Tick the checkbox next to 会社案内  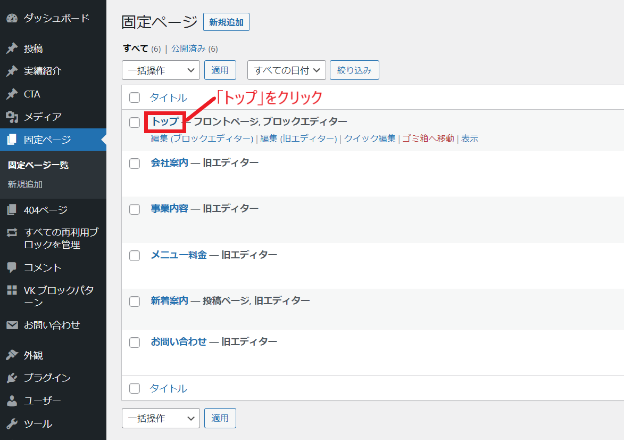click(135, 164)
